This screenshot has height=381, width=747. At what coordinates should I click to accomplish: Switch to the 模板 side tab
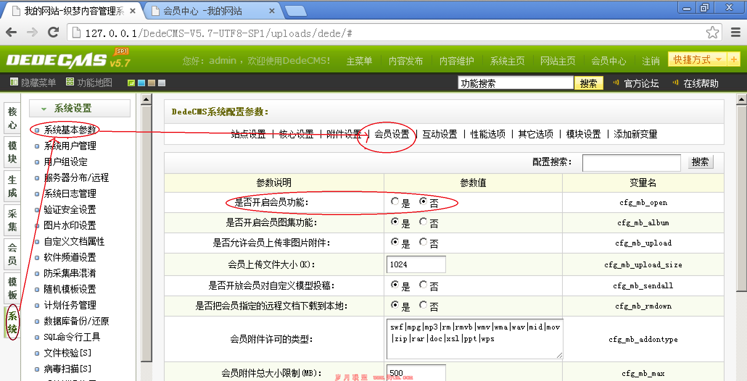[x=12, y=288]
